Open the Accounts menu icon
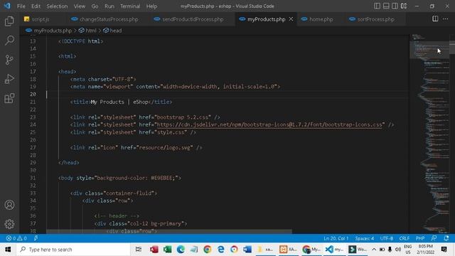Viewport: 455px width, 256px height. (x=9, y=205)
